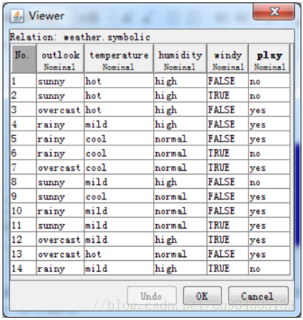The width and height of the screenshot is (303, 320).
Task: Select windy cell 'TRUE' in row 6
Action: point(228,153)
